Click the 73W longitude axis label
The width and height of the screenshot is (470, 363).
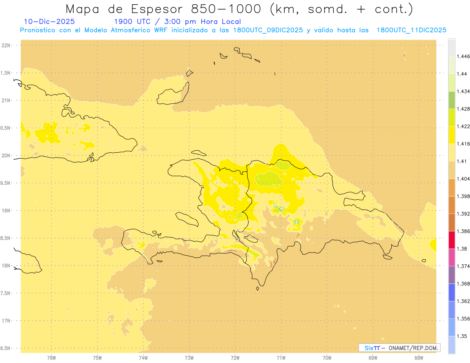coord(189,358)
